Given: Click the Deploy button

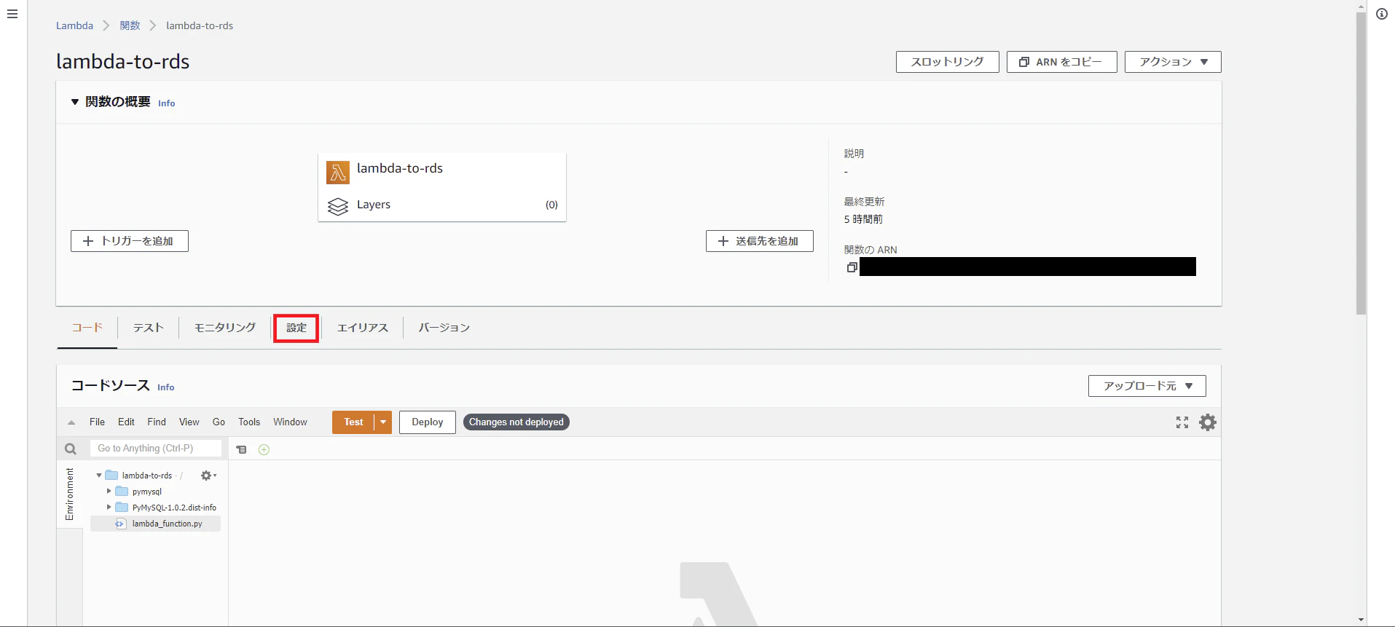Looking at the screenshot, I should click(x=428, y=422).
